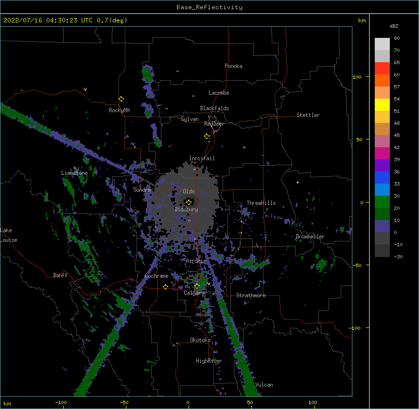This screenshot has width=419, height=409.
Task: Click the white asterisk marker southeast of RedDeer
Action: (x=244, y=147)
